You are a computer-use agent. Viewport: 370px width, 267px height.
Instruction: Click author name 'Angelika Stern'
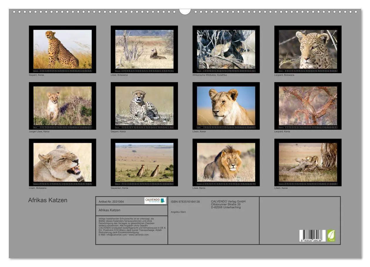pyautogui.click(x=178, y=212)
